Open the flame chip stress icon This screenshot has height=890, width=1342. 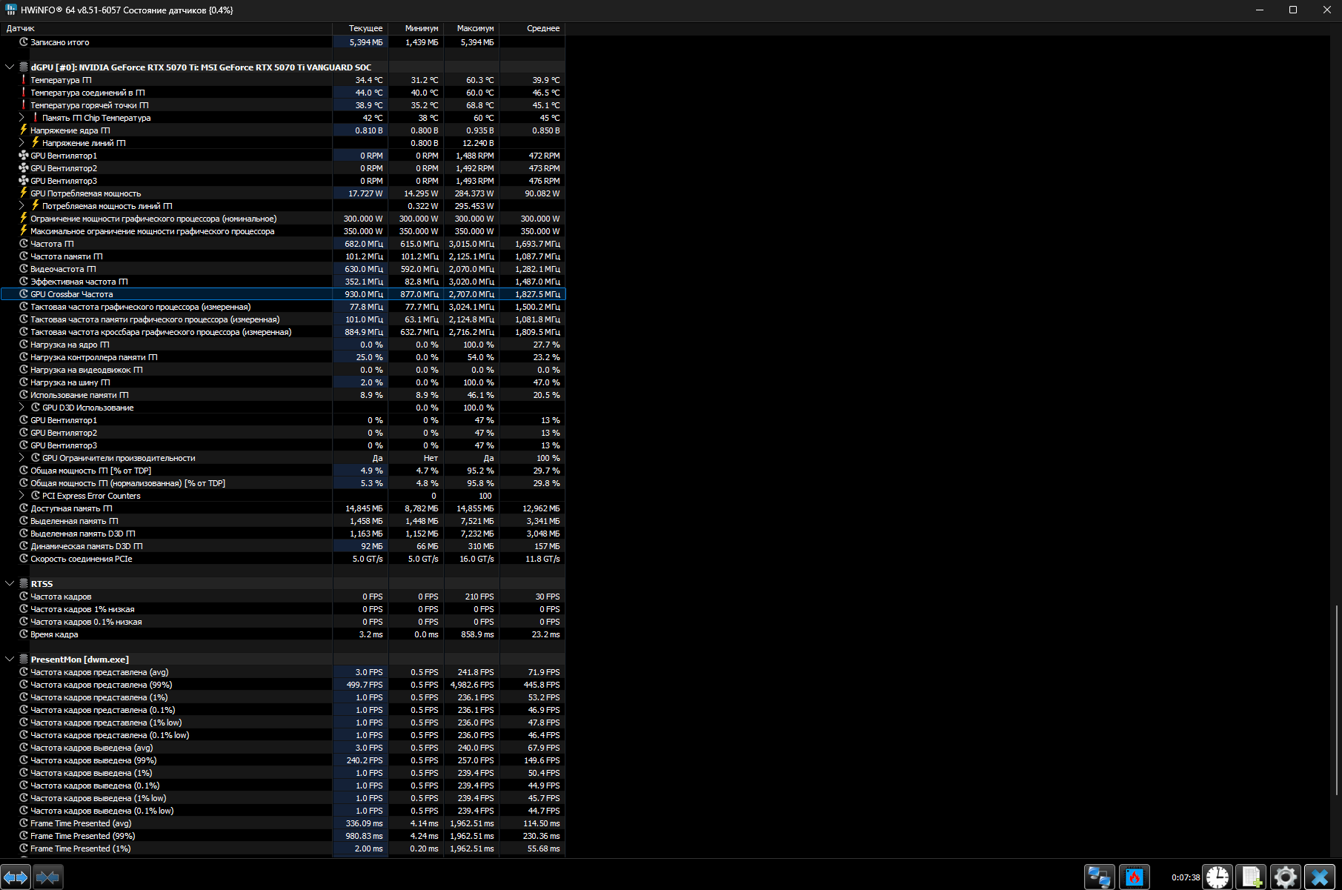[1134, 877]
